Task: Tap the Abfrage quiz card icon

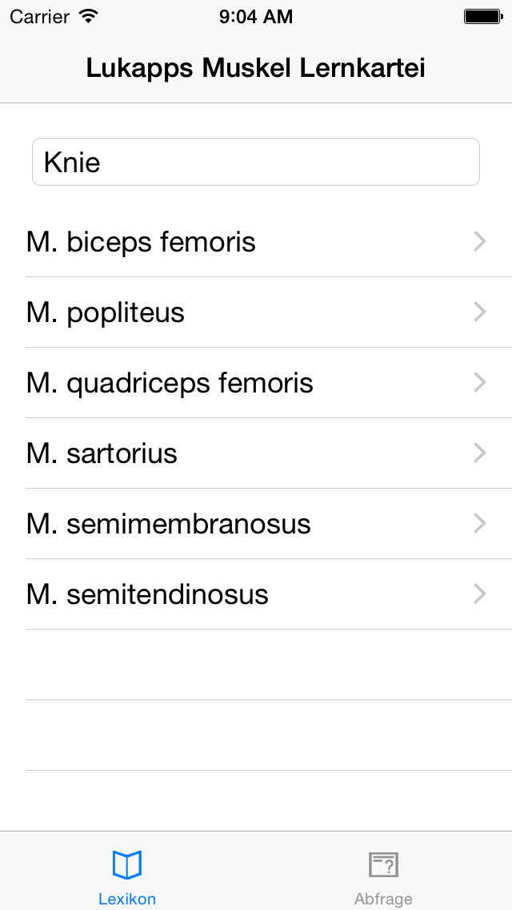Action: 384,865
